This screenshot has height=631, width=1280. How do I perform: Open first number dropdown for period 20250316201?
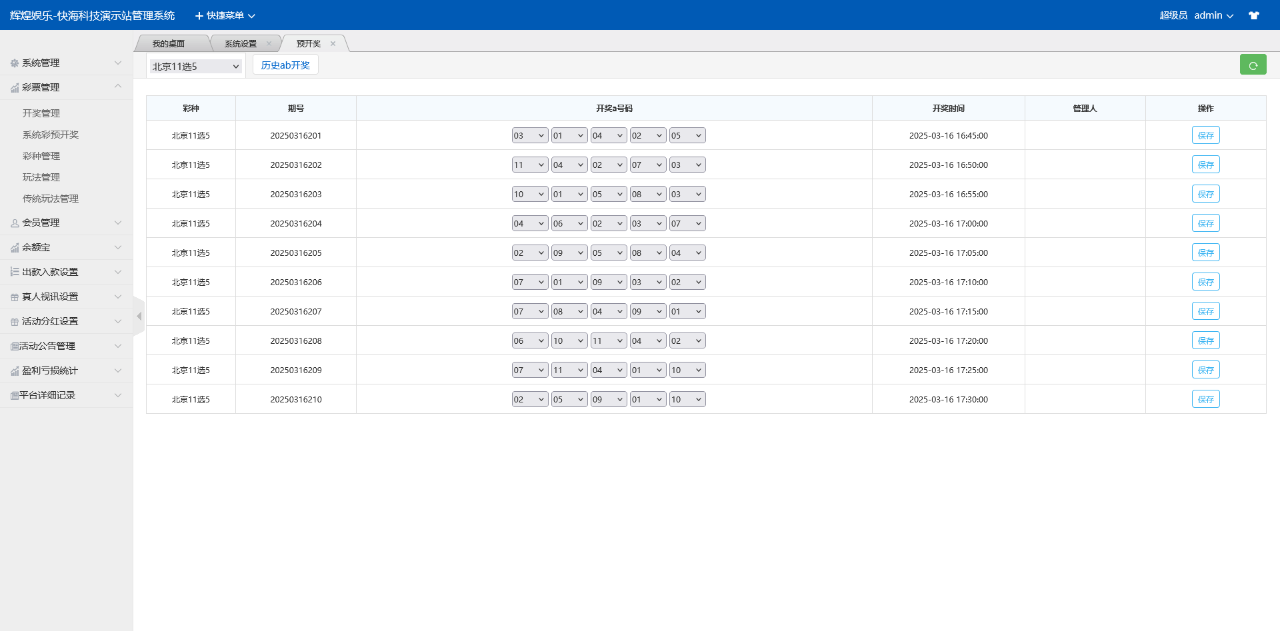tap(529, 136)
